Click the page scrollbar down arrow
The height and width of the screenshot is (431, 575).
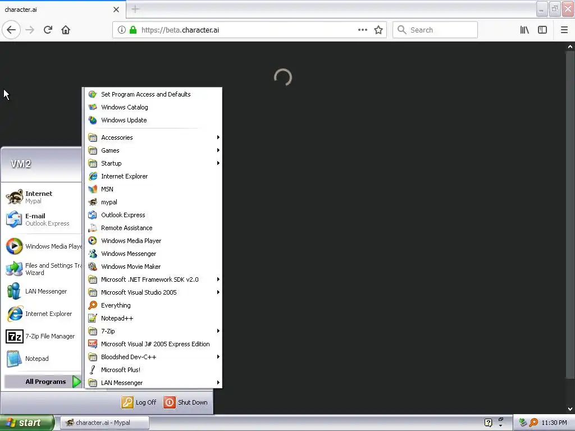click(570, 409)
